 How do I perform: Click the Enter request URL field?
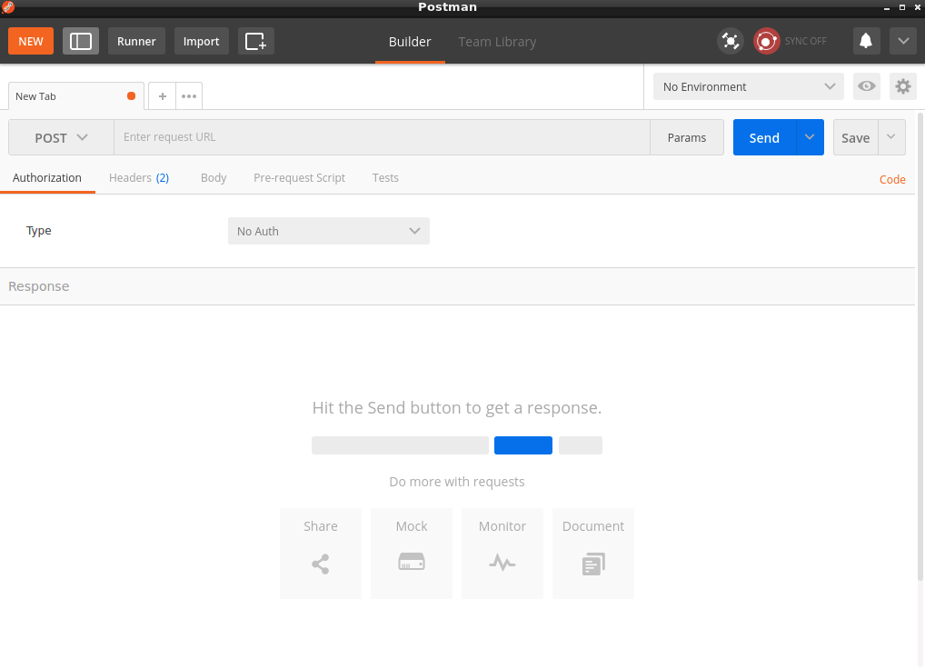point(382,137)
